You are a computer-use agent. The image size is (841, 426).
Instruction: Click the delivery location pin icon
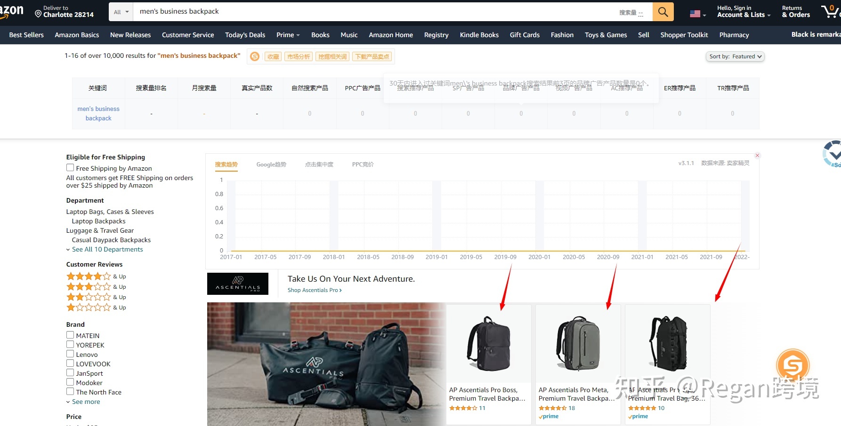[x=38, y=14]
